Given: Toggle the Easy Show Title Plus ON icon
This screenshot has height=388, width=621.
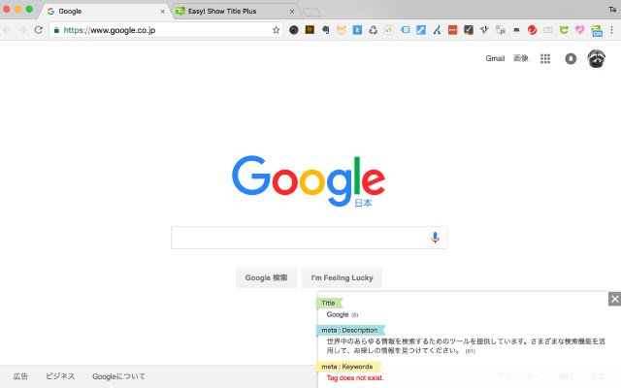Looking at the screenshot, I should point(597,30).
